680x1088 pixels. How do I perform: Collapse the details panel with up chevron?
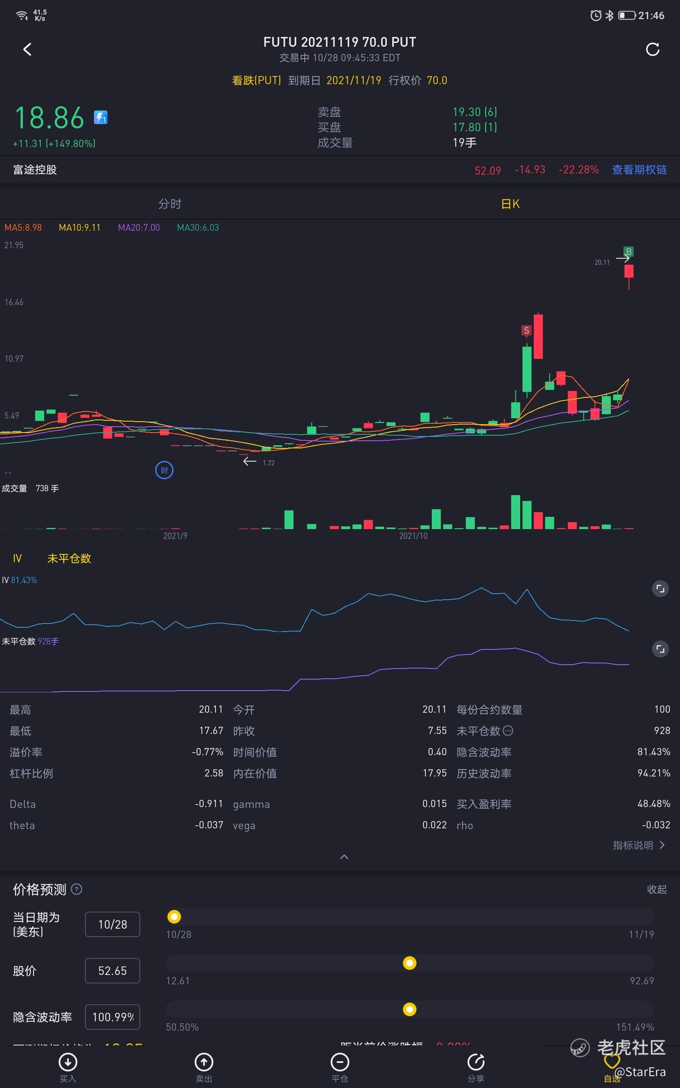pyautogui.click(x=344, y=857)
